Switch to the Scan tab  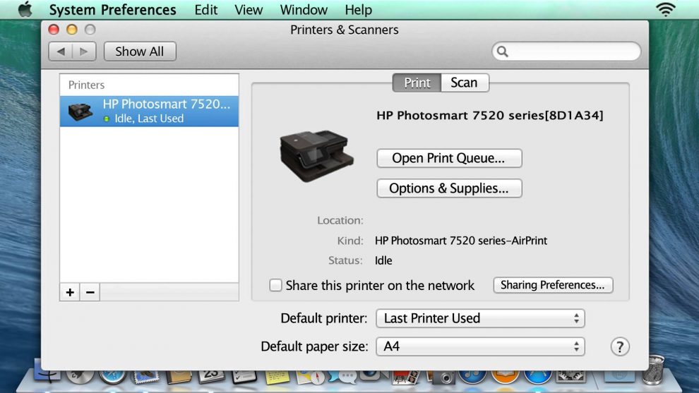464,83
